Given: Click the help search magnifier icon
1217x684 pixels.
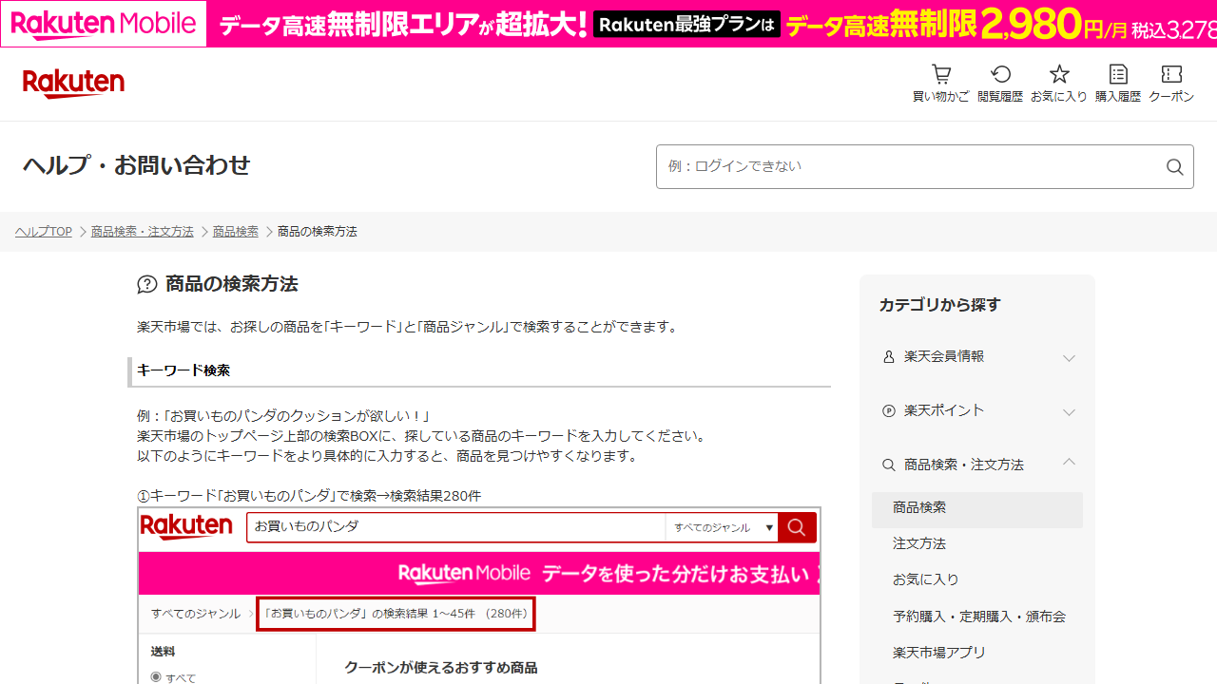Looking at the screenshot, I should click(x=1174, y=167).
